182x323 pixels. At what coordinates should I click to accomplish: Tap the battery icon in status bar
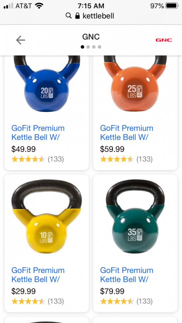(x=172, y=6)
